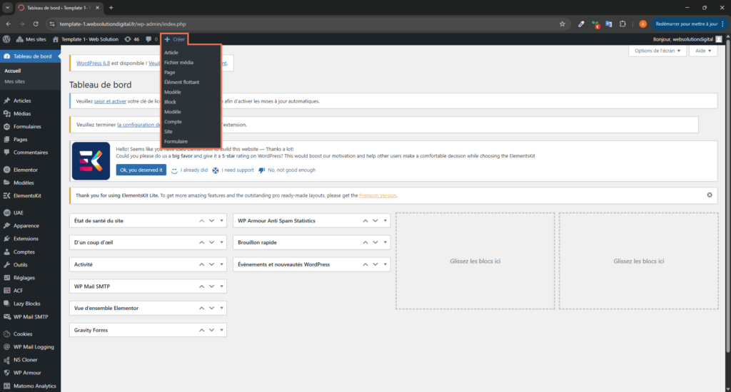Viewport: 731px width, 392px height.
Task: Open the updates icon showing 46
Action: coord(131,39)
